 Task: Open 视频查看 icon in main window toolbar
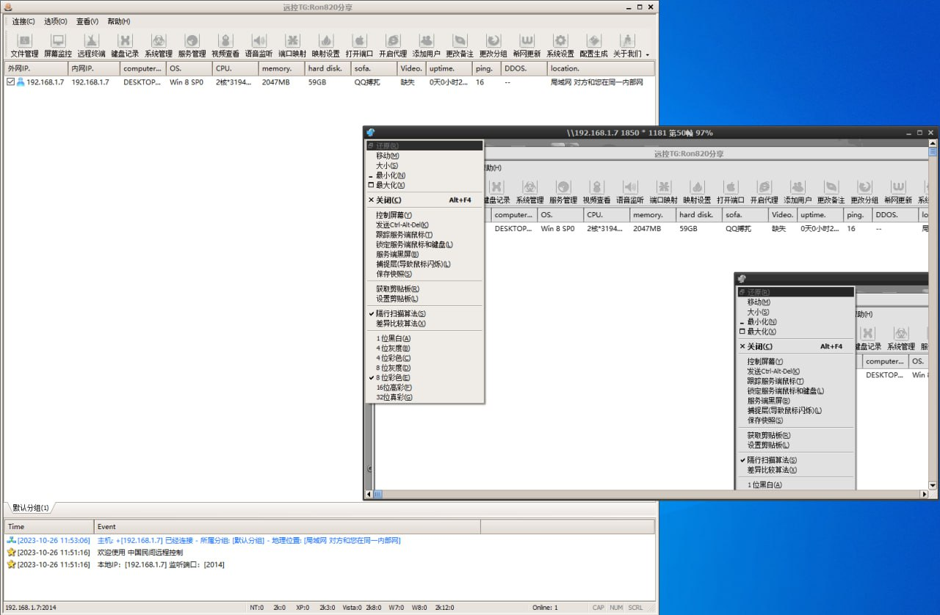(225, 45)
